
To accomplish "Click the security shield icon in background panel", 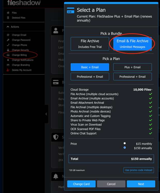I will 56,137.
